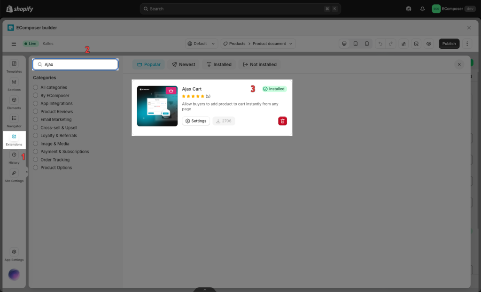
Task: Open the Templates sidebar icon
Action: (14, 66)
